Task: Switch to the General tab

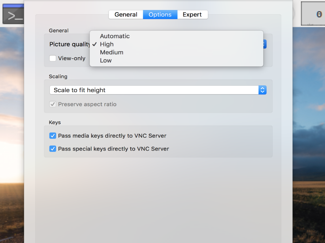Action: point(126,15)
